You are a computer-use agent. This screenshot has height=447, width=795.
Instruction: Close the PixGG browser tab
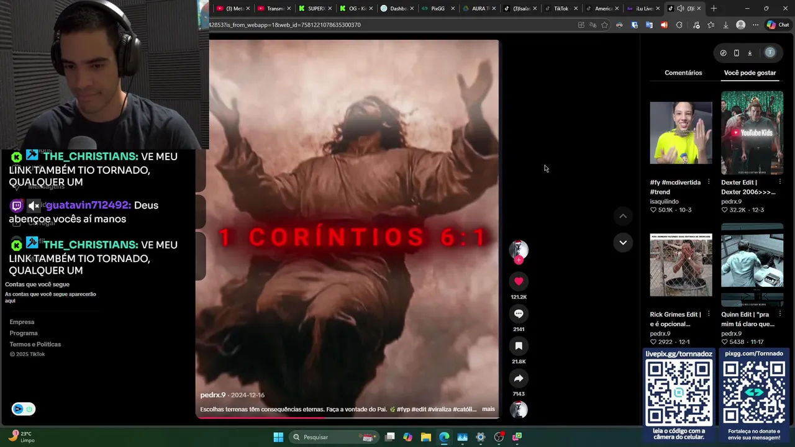[453, 9]
